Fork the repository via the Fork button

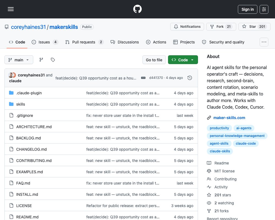click(221, 27)
